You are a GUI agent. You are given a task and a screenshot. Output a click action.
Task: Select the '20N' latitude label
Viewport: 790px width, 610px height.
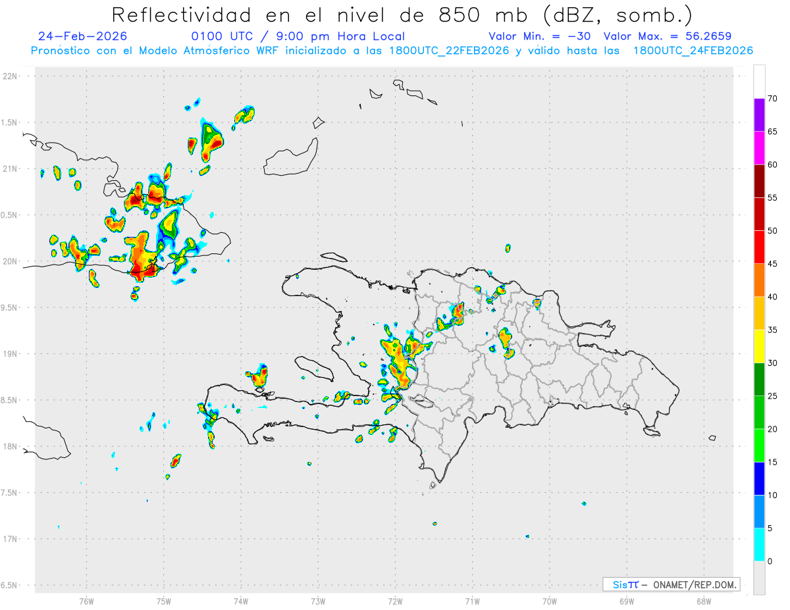(x=10, y=261)
